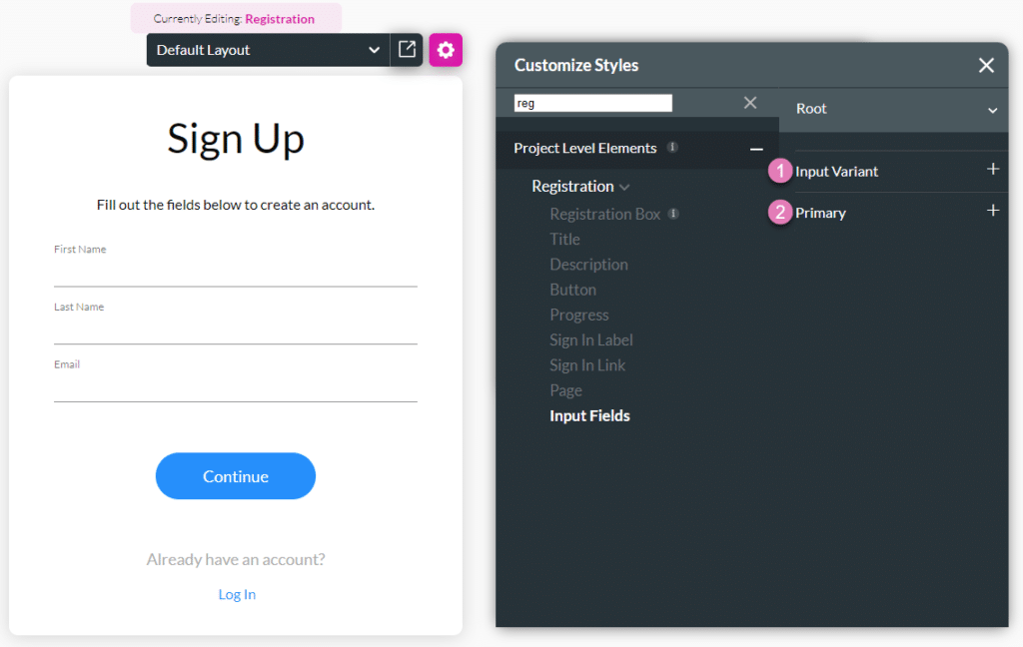Click the pink Registration label in Currently Editing
1023x647 pixels.
click(280, 19)
